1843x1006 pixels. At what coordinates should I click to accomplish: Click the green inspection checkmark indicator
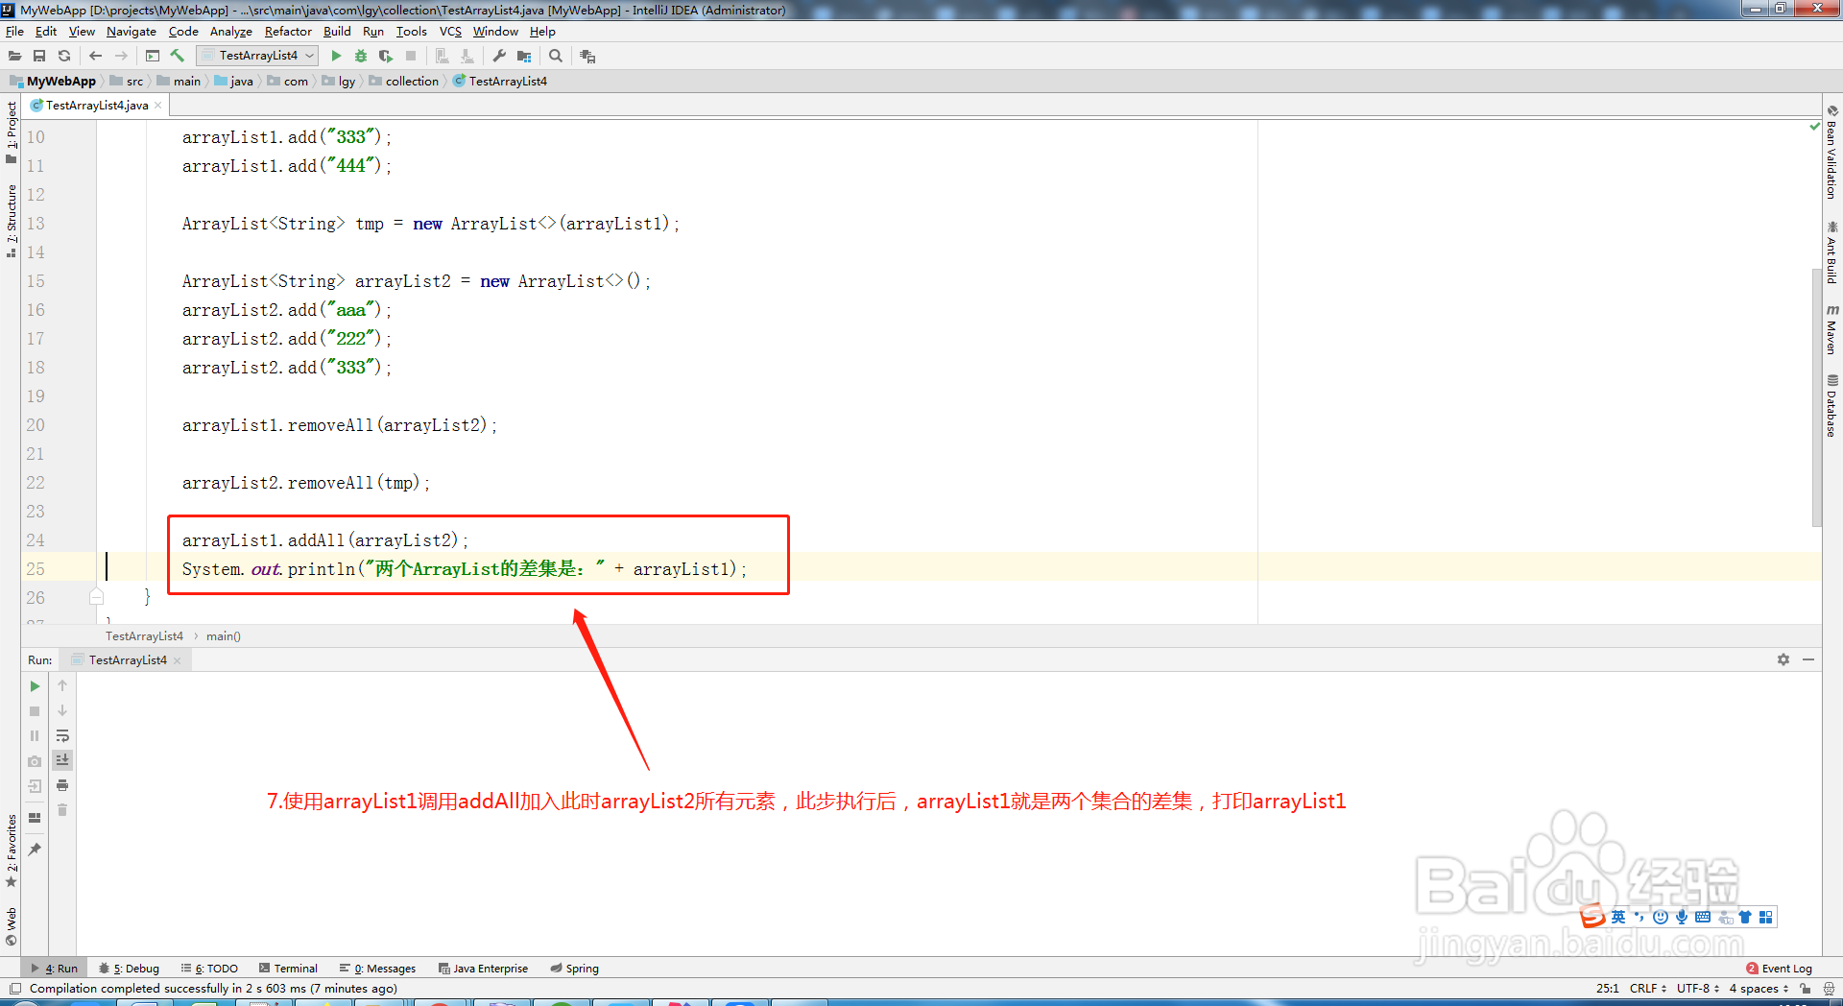tap(1814, 126)
